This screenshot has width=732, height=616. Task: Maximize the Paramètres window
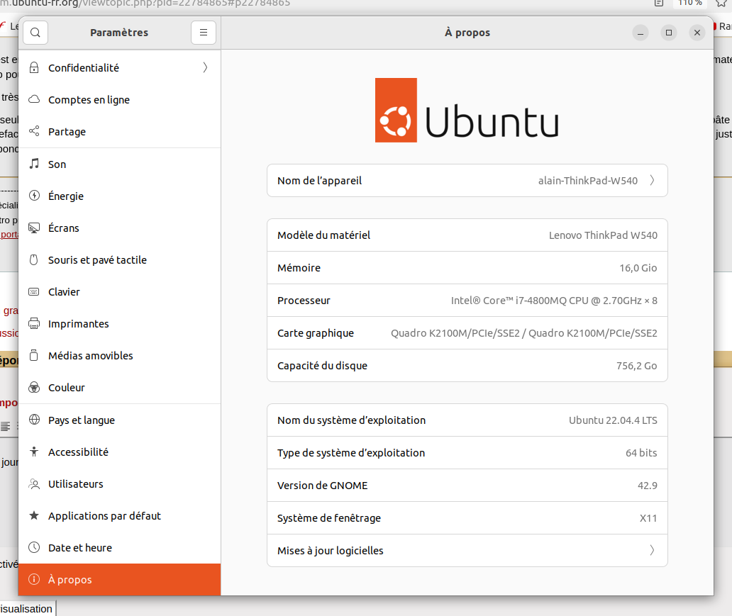click(668, 33)
